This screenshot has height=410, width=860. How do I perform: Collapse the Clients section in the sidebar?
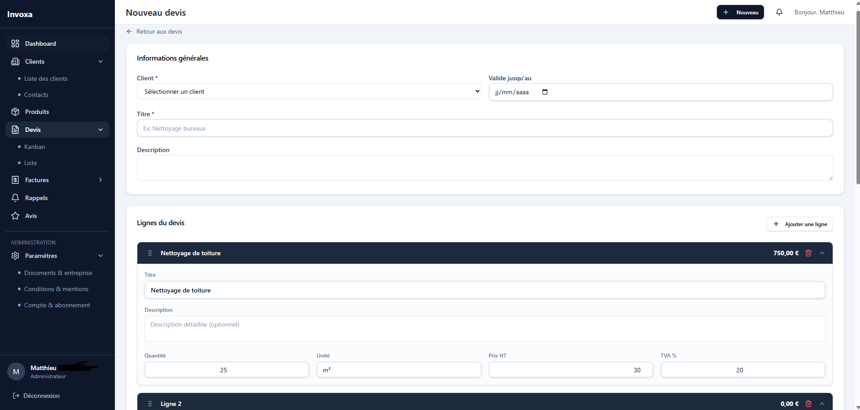(101, 61)
